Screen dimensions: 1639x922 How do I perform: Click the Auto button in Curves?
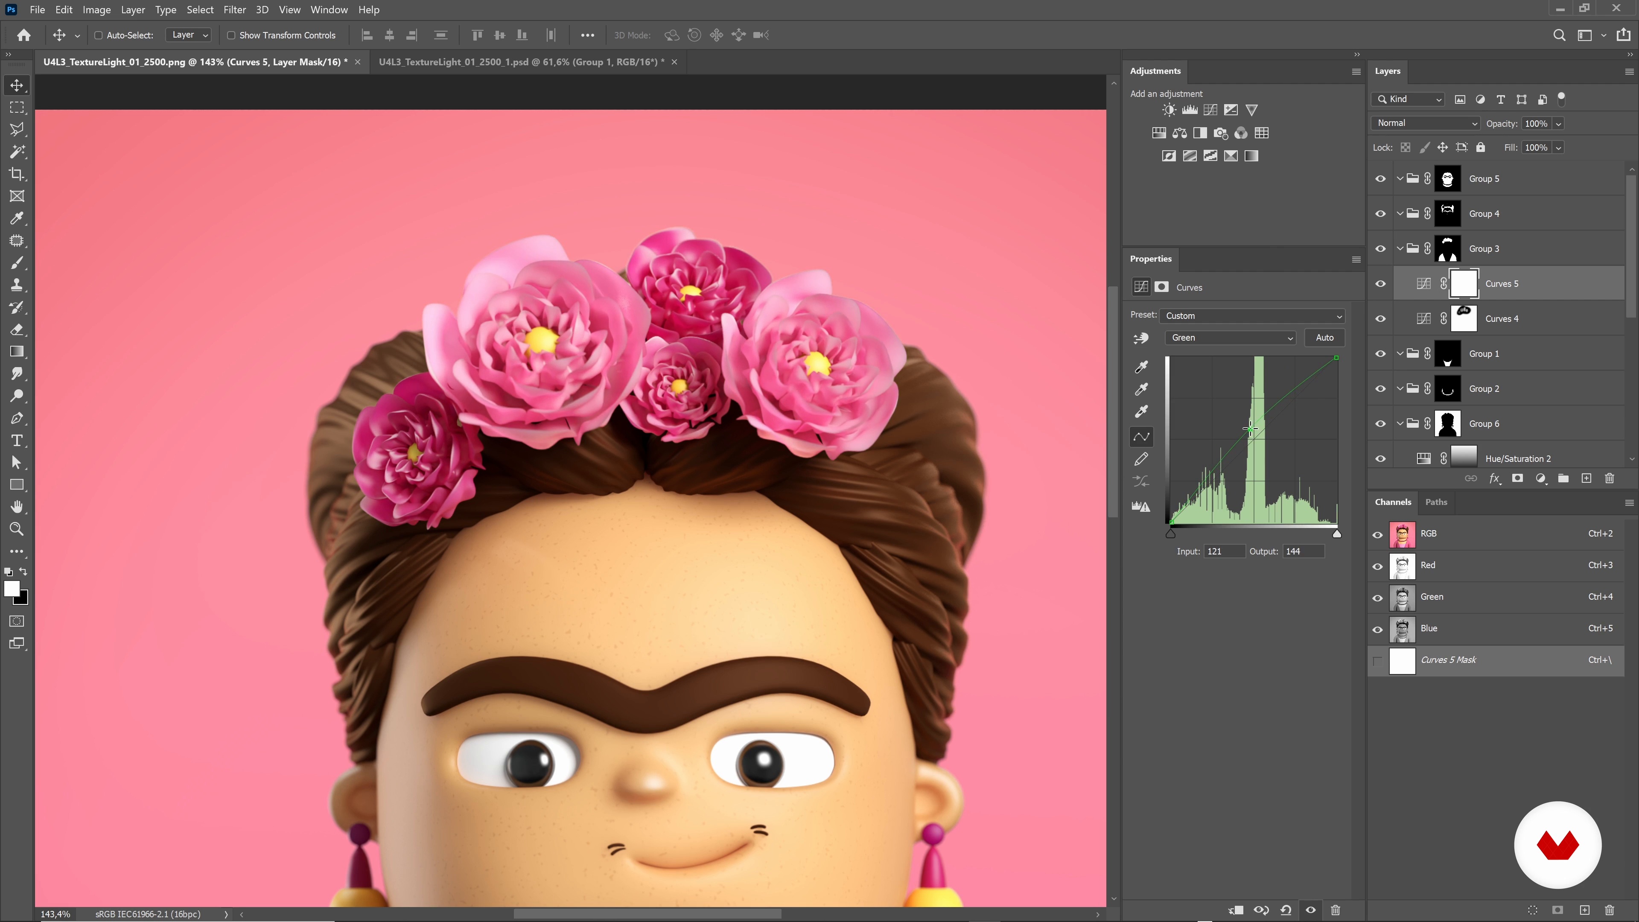click(1324, 338)
